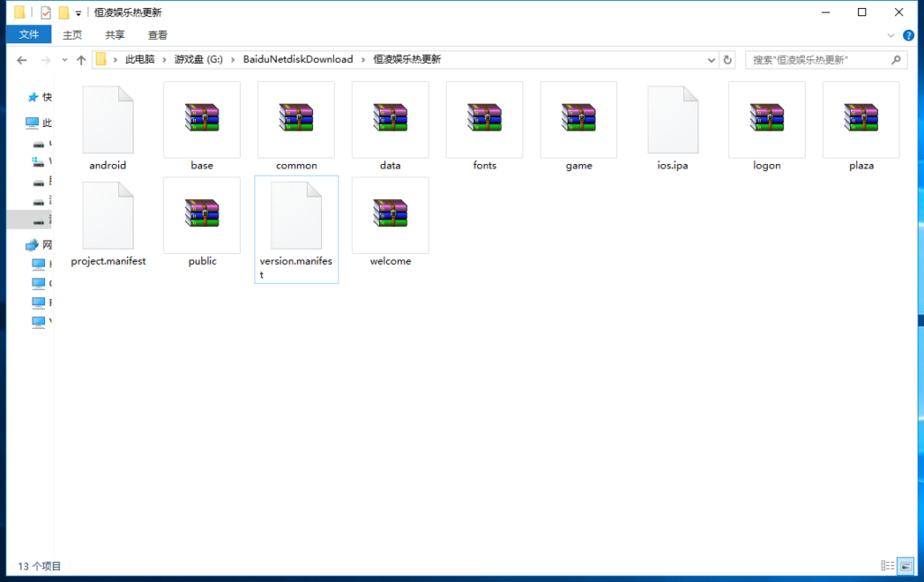The height and width of the screenshot is (582, 924).
Task: Open the Help question mark icon
Action: (909, 35)
